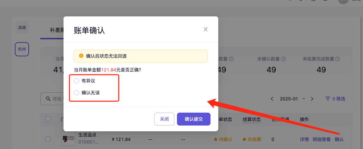Select the 有异议 radio option
The image size is (363, 149).
pos(76,81)
